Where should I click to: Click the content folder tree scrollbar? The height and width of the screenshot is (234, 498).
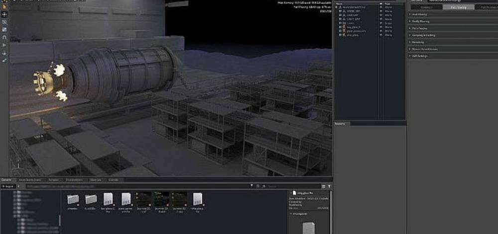60,220
